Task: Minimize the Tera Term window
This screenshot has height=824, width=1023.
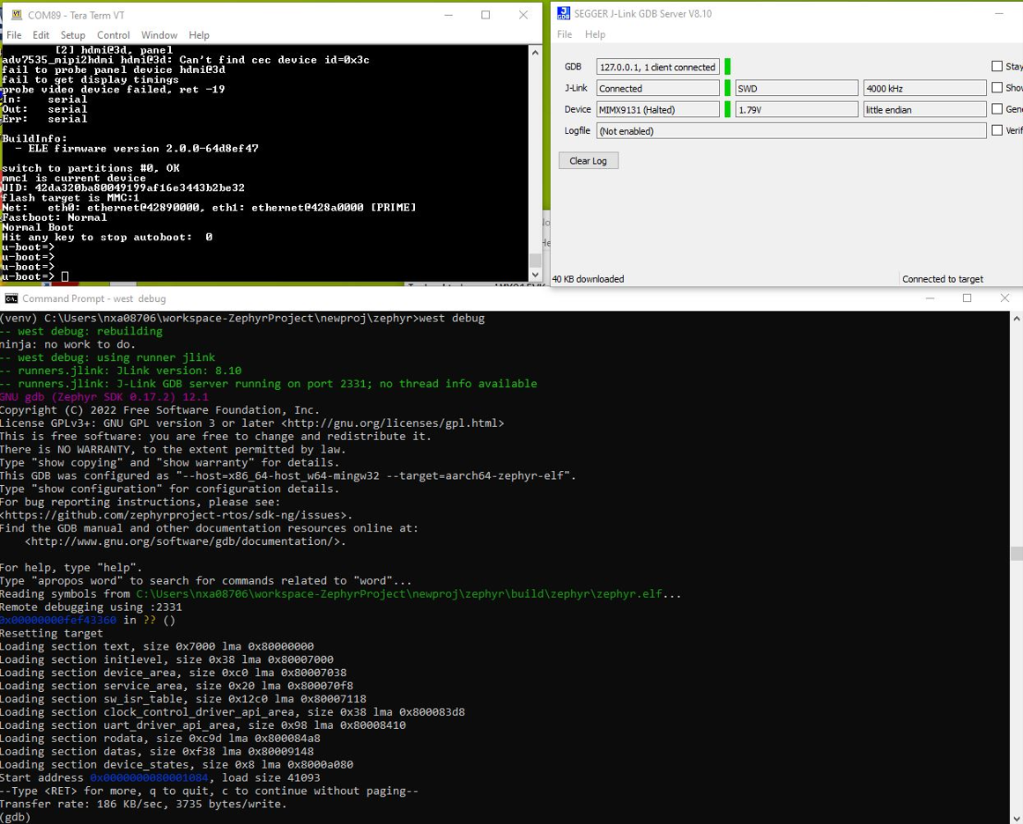Action: pos(448,15)
